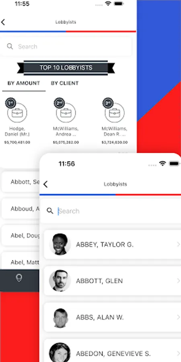Focus the upper Search input field
The height and width of the screenshot is (362, 181).
[66, 46]
